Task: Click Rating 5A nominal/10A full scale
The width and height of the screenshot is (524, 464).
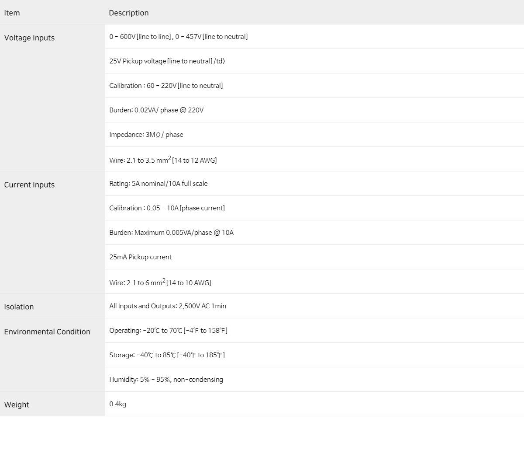Action: click(159, 184)
